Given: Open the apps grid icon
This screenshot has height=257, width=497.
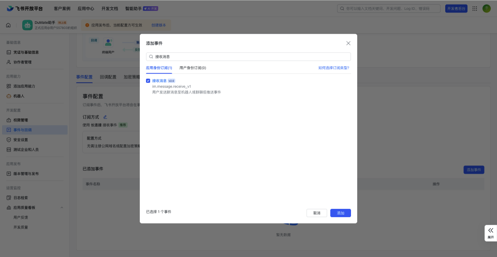Looking at the screenshot, I should [x=475, y=8].
